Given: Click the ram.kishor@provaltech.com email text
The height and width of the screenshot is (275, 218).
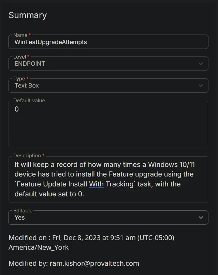Looking at the screenshot, I should (x=95, y=263).
